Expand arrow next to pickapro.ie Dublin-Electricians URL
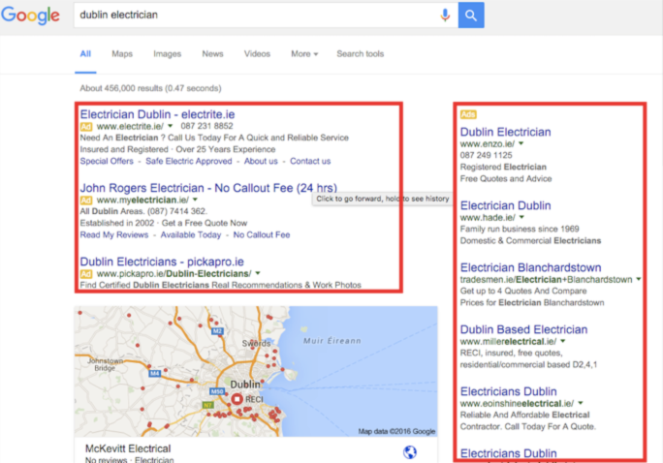 pyautogui.click(x=258, y=273)
